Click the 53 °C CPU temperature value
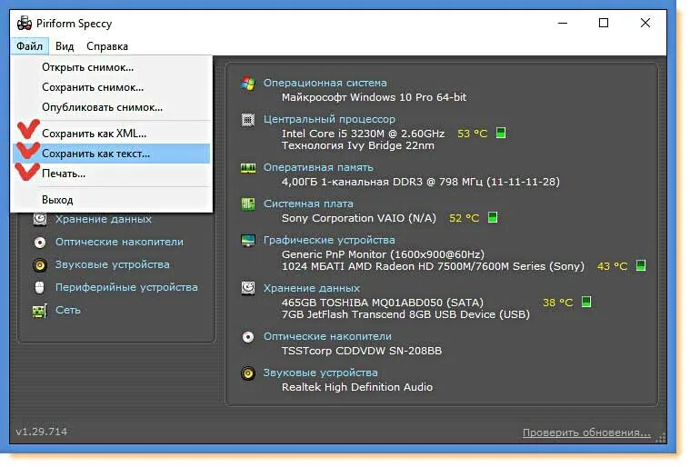The width and height of the screenshot is (690, 467). pyautogui.click(x=473, y=134)
